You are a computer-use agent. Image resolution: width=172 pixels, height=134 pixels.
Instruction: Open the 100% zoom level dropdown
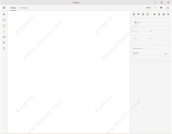tap(151, 8)
